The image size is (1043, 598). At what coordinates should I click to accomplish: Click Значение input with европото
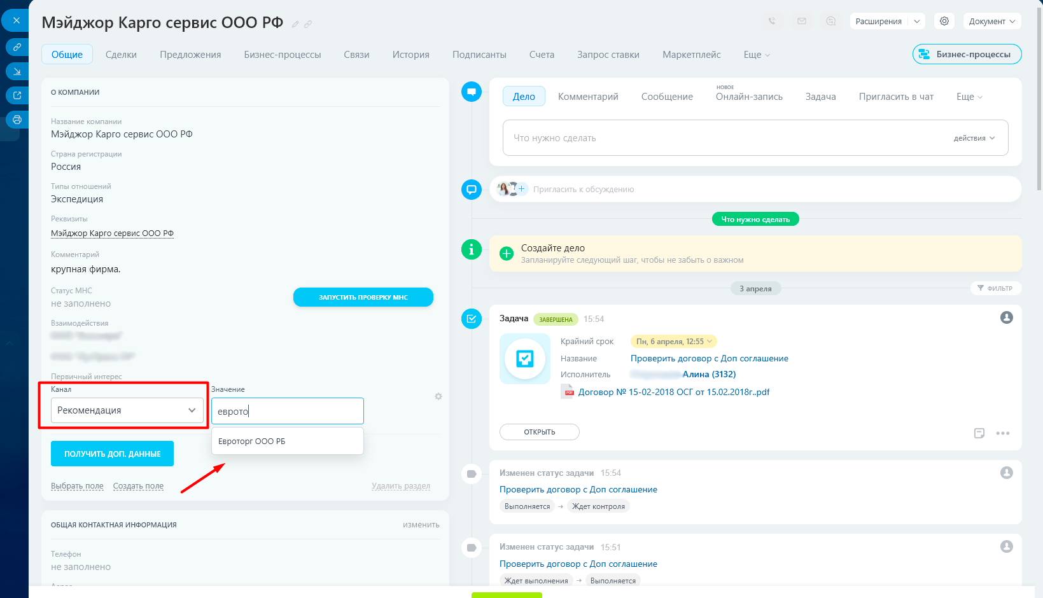click(288, 411)
